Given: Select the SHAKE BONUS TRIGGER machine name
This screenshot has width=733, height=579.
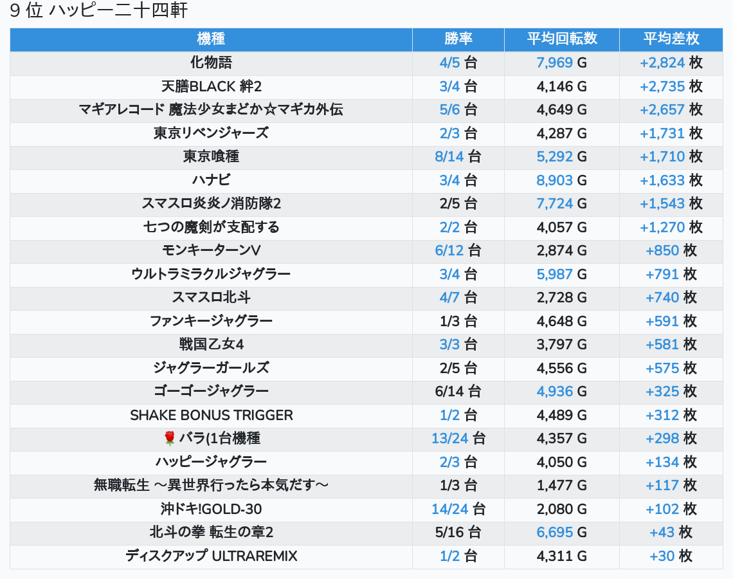Looking at the screenshot, I should (211, 416).
